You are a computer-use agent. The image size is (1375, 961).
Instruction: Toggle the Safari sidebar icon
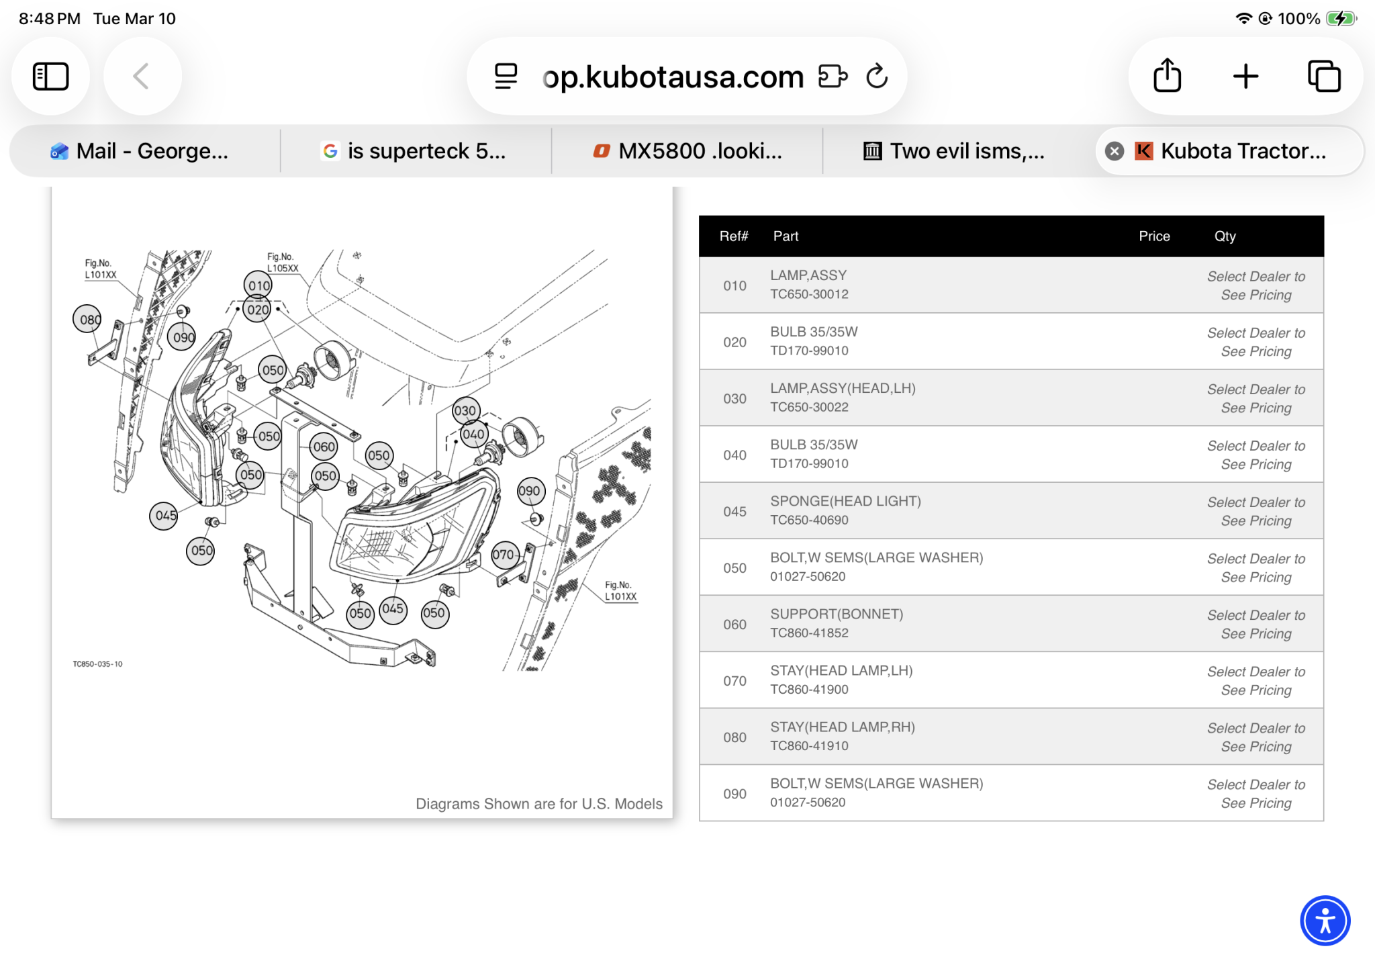point(50,76)
